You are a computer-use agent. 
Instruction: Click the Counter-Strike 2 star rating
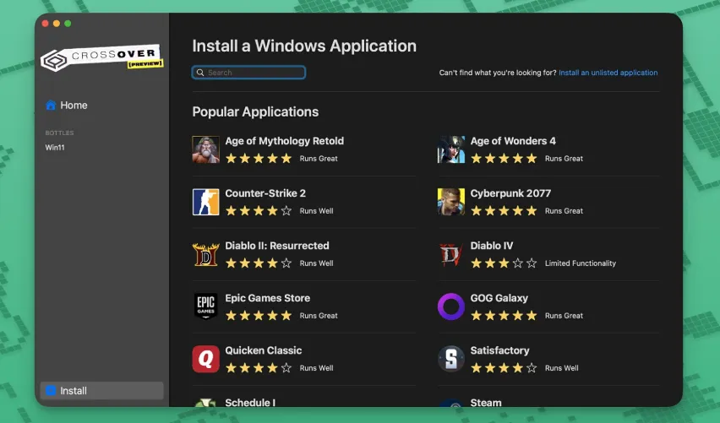coord(259,210)
